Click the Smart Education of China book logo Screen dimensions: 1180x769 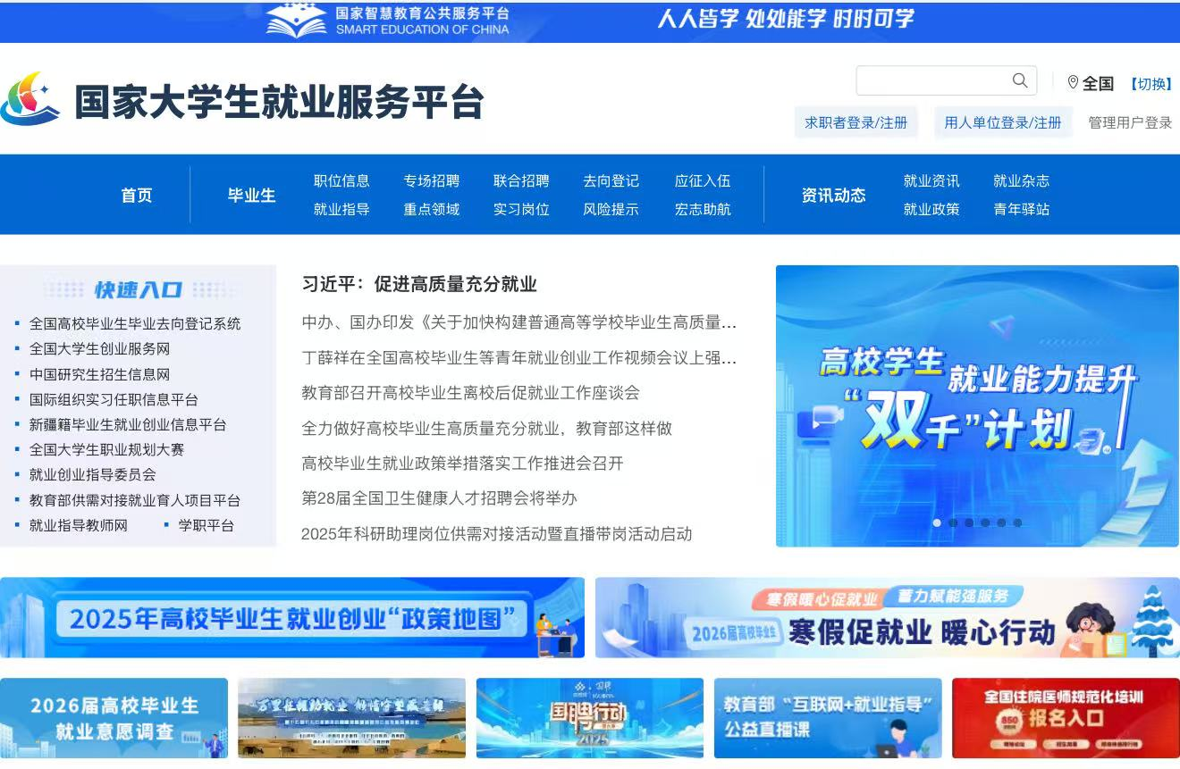click(296, 21)
